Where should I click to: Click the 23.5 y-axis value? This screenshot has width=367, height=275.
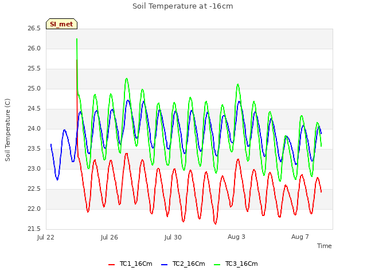34,149
